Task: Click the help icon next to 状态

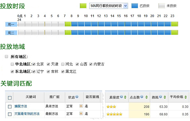Action: tap(77, 97)
